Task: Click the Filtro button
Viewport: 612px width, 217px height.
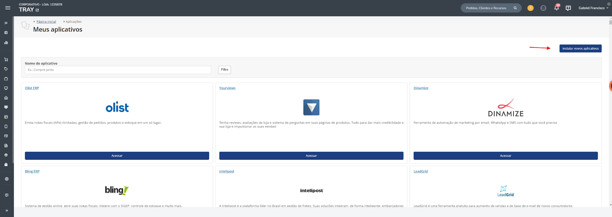Action: pyautogui.click(x=225, y=70)
